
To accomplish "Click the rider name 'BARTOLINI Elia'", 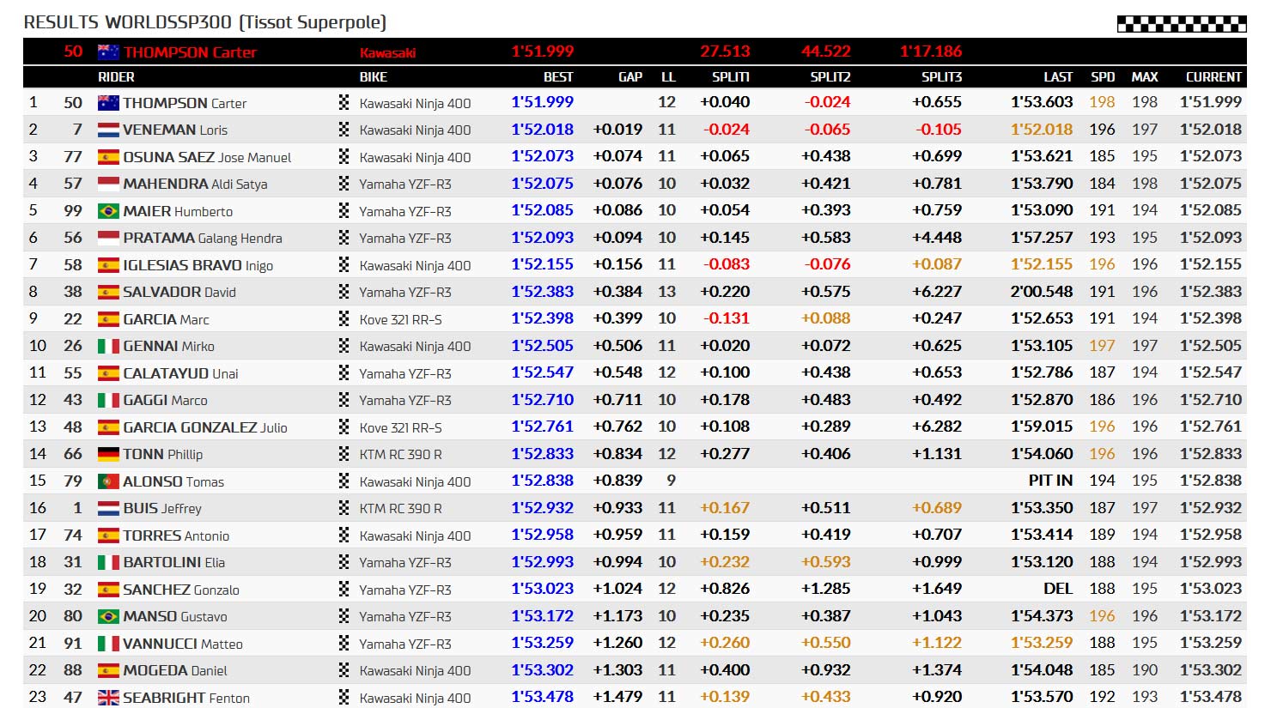I will coord(173,562).
